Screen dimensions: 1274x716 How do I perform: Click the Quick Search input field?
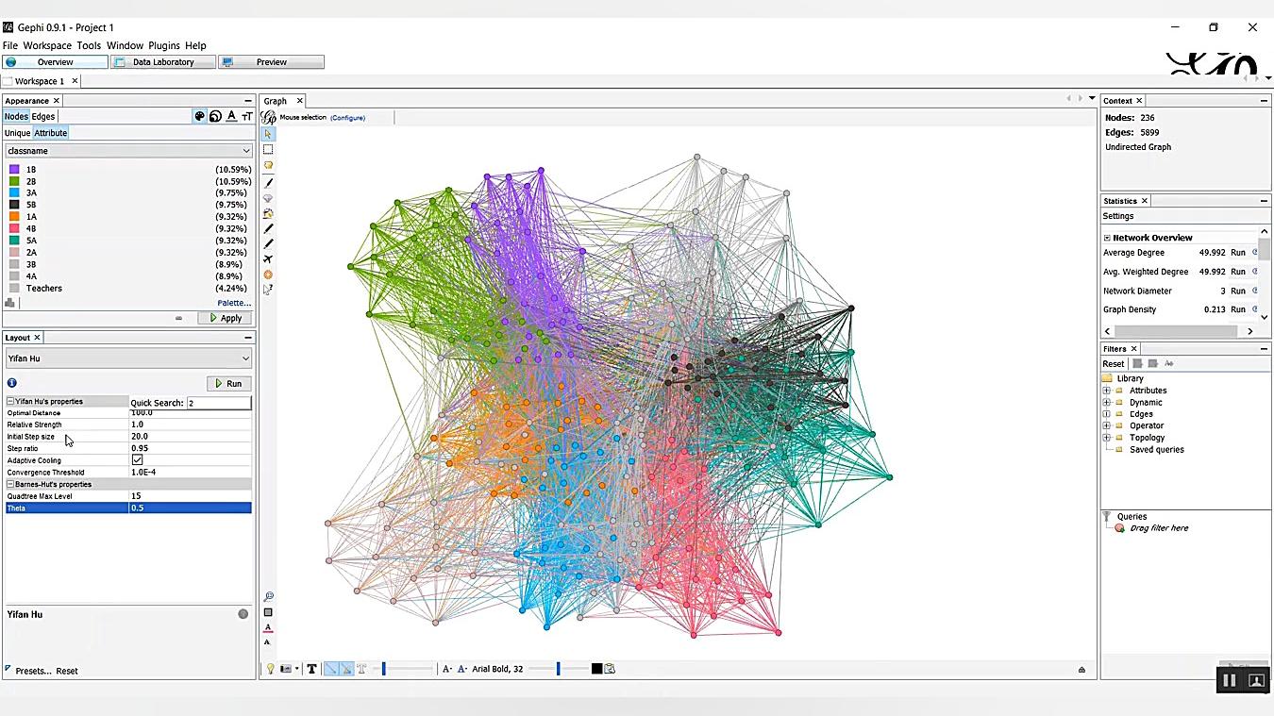(219, 403)
